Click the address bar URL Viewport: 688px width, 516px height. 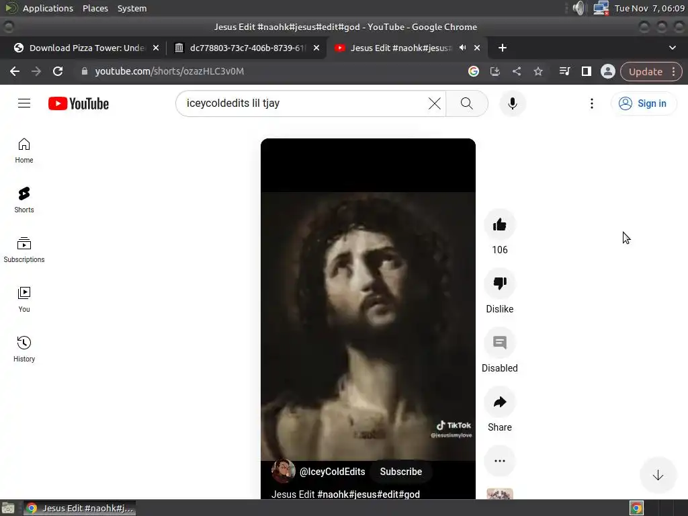(169, 71)
